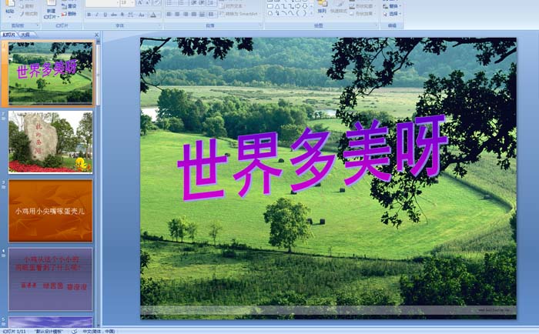Click the decrease font size button
The width and height of the screenshot is (539, 334).
click(148, 3)
